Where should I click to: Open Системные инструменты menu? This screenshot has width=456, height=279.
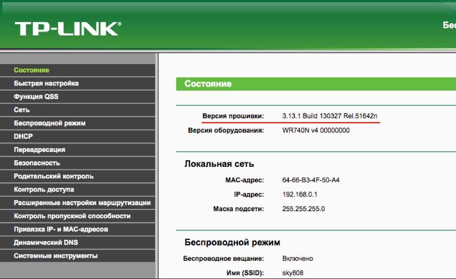(x=77, y=256)
